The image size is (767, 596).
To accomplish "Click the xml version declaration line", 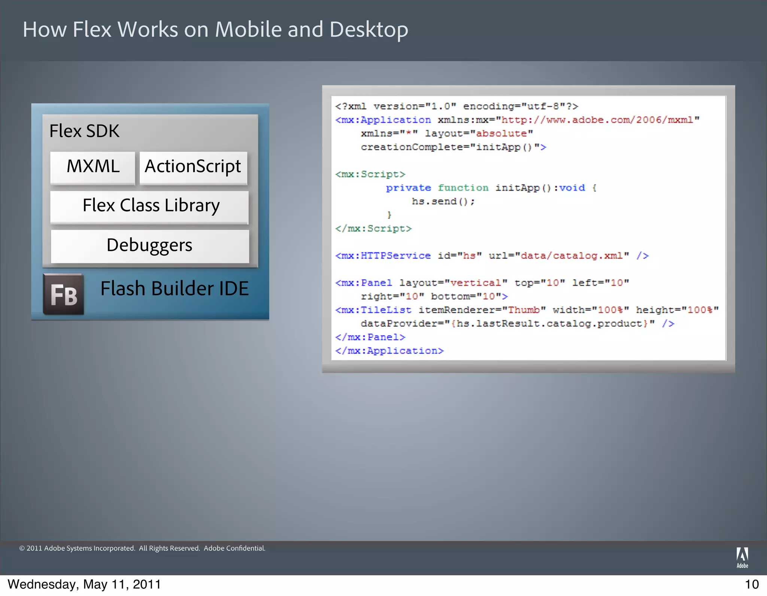I will tap(457, 106).
